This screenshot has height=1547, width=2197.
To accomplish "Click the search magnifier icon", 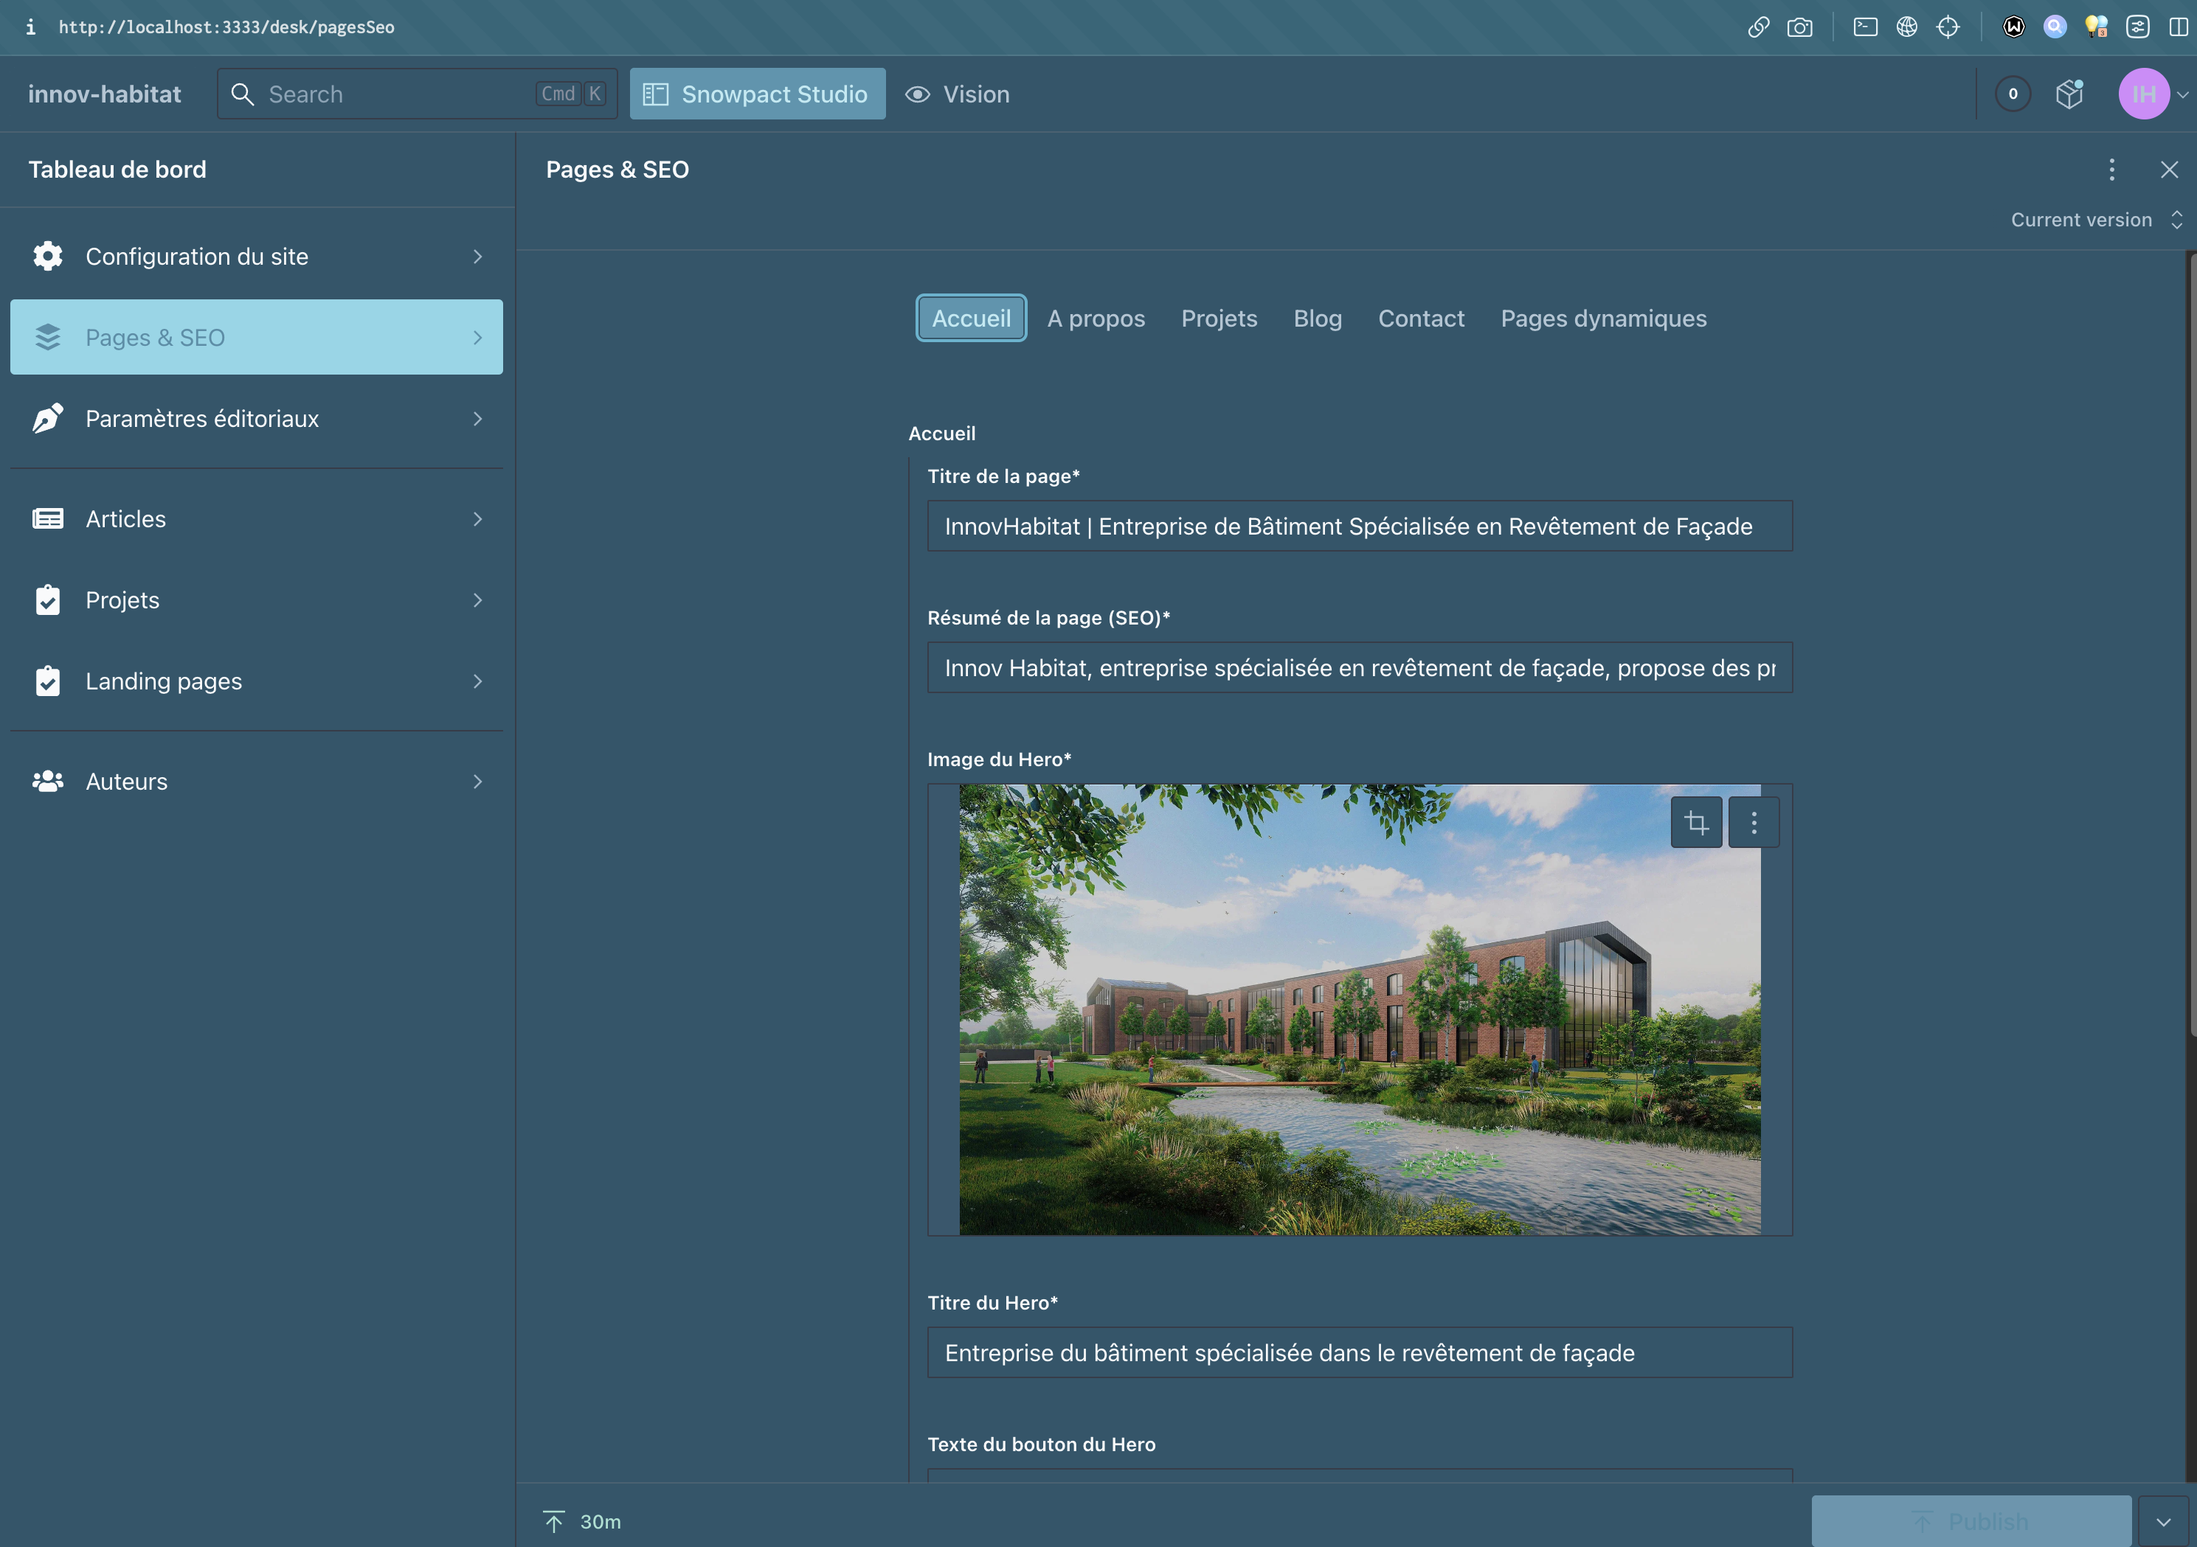I will (241, 94).
